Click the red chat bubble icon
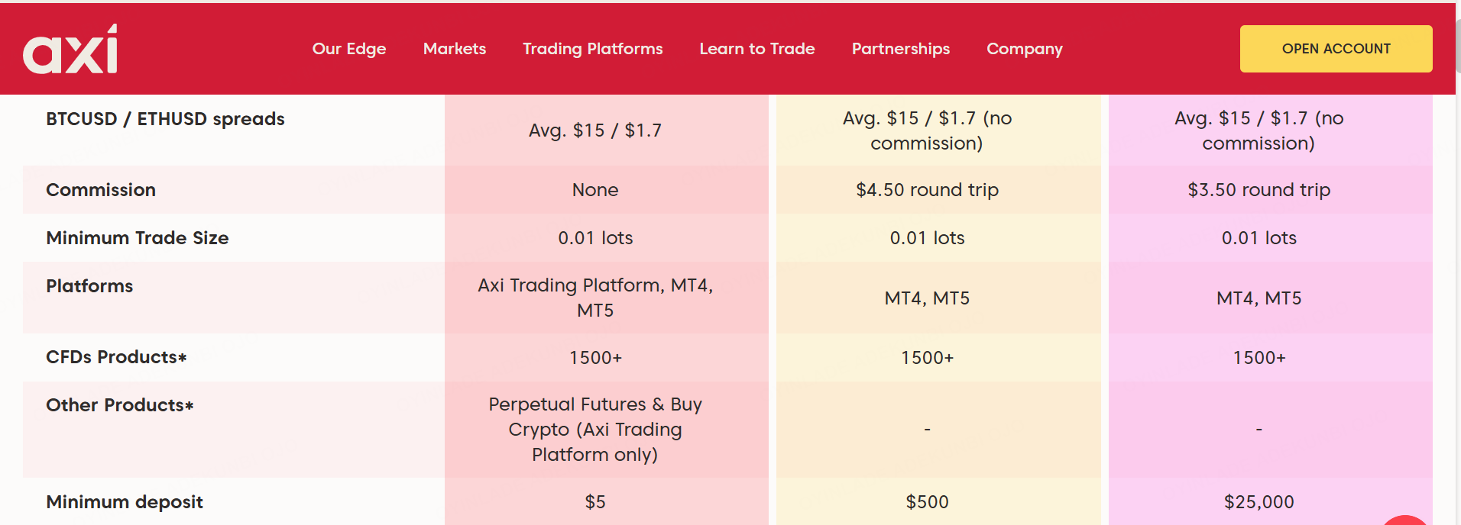 click(x=1404, y=520)
